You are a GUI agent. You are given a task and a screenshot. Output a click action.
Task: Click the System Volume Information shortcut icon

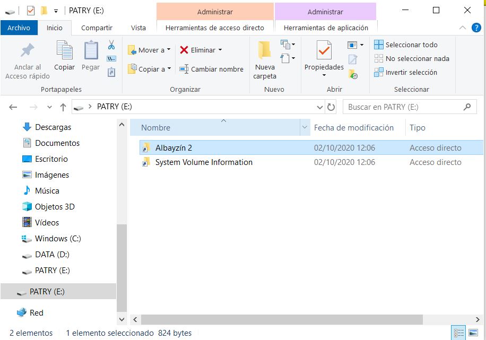click(x=146, y=162)
